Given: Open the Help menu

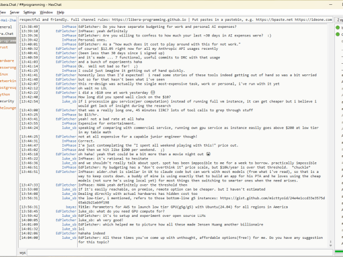Looking at the screenshot, I should pyautogui.click(x=61, y=12).
